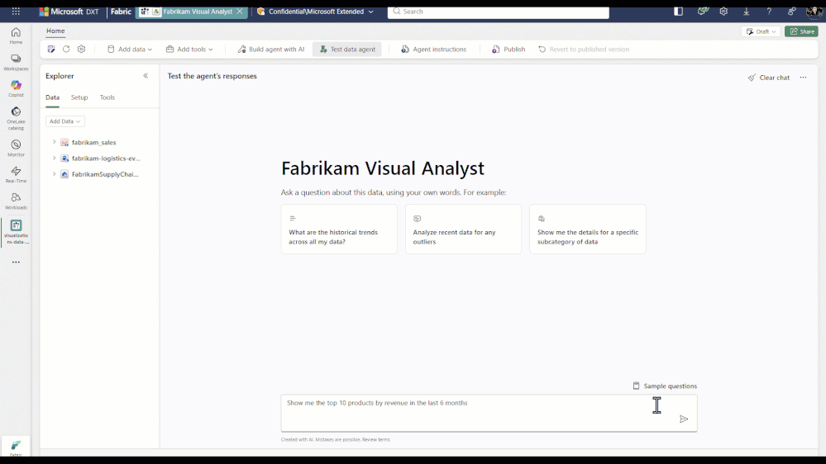
Task: Select fabrikam-logistics-ev data source
Action: tap(105, 158)
